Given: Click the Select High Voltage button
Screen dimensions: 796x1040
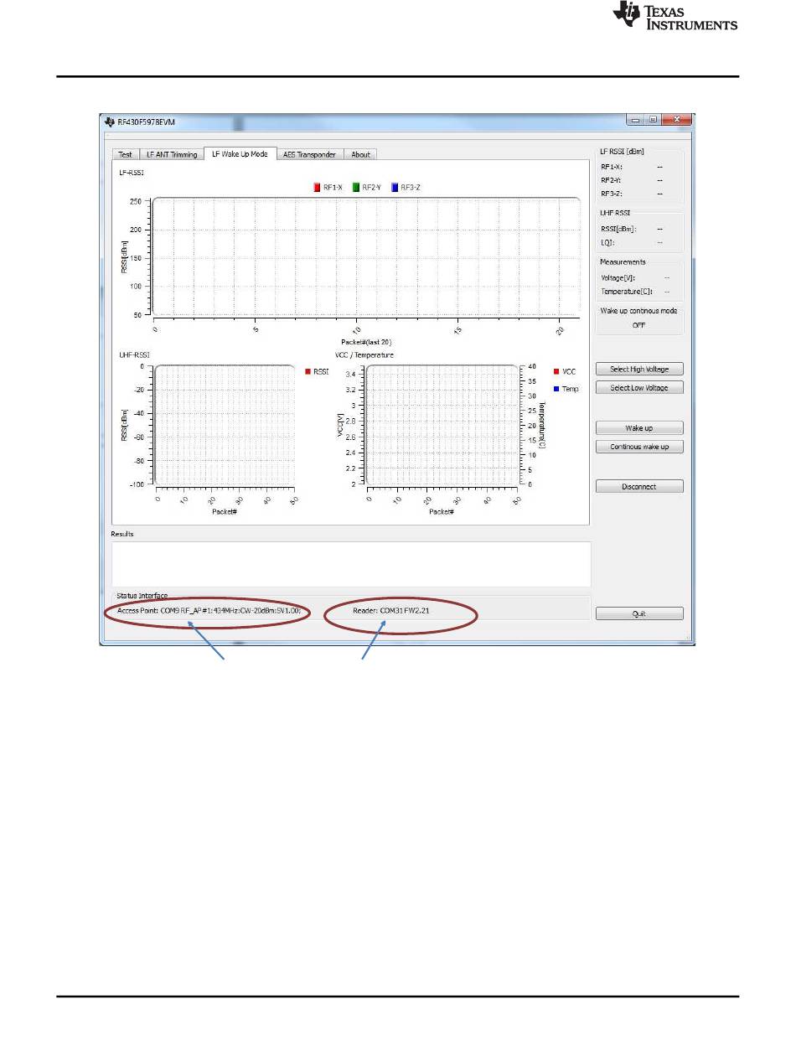Looking at the screenshot, I should [x=639, y=369].
